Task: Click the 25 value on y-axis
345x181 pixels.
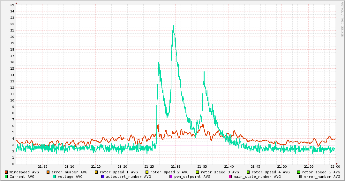Action: (12, 5)
